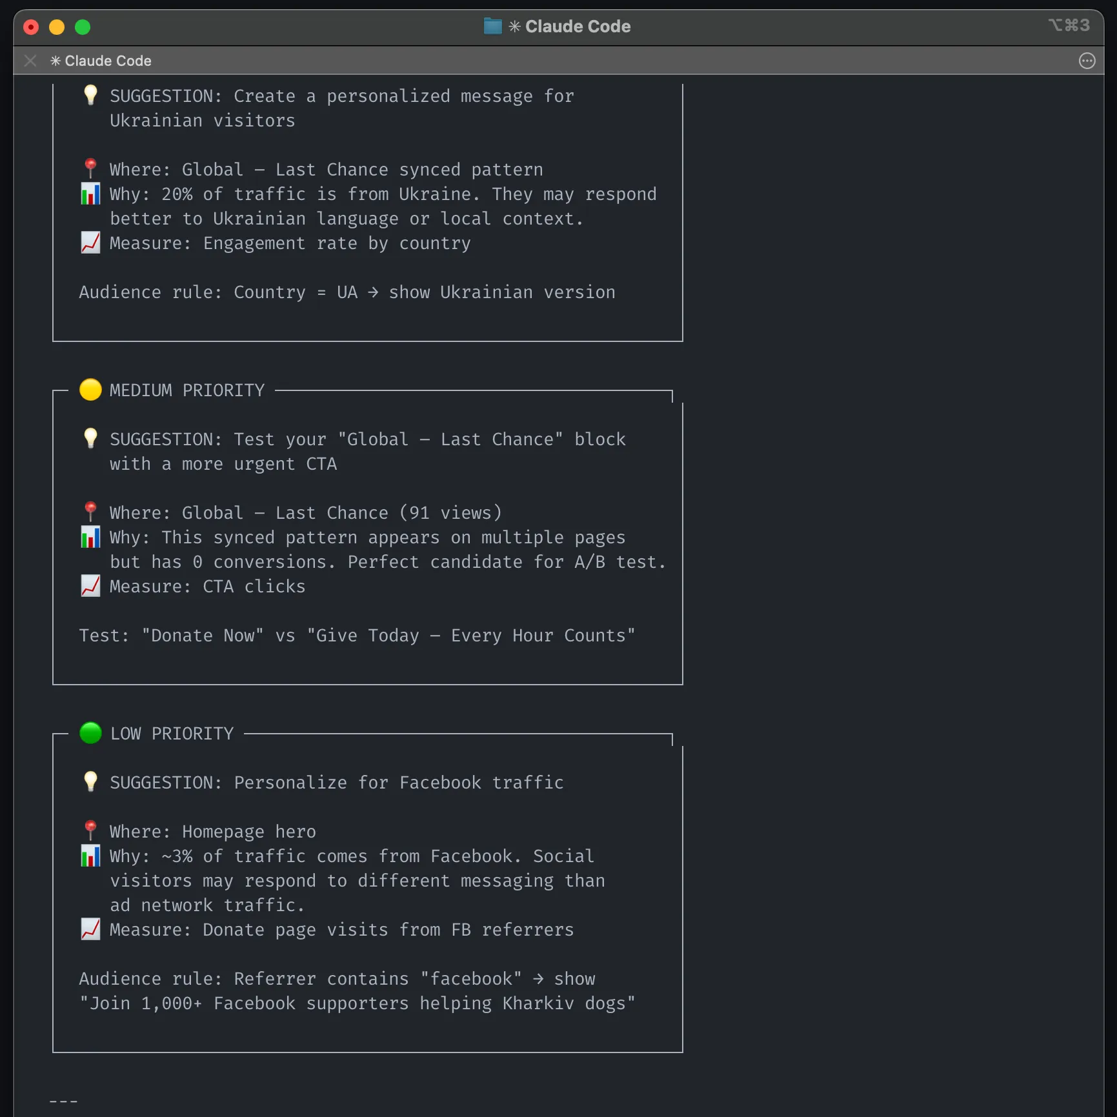Click bar chart icon beside '~3% of traffic'

(x=90, y=856)
